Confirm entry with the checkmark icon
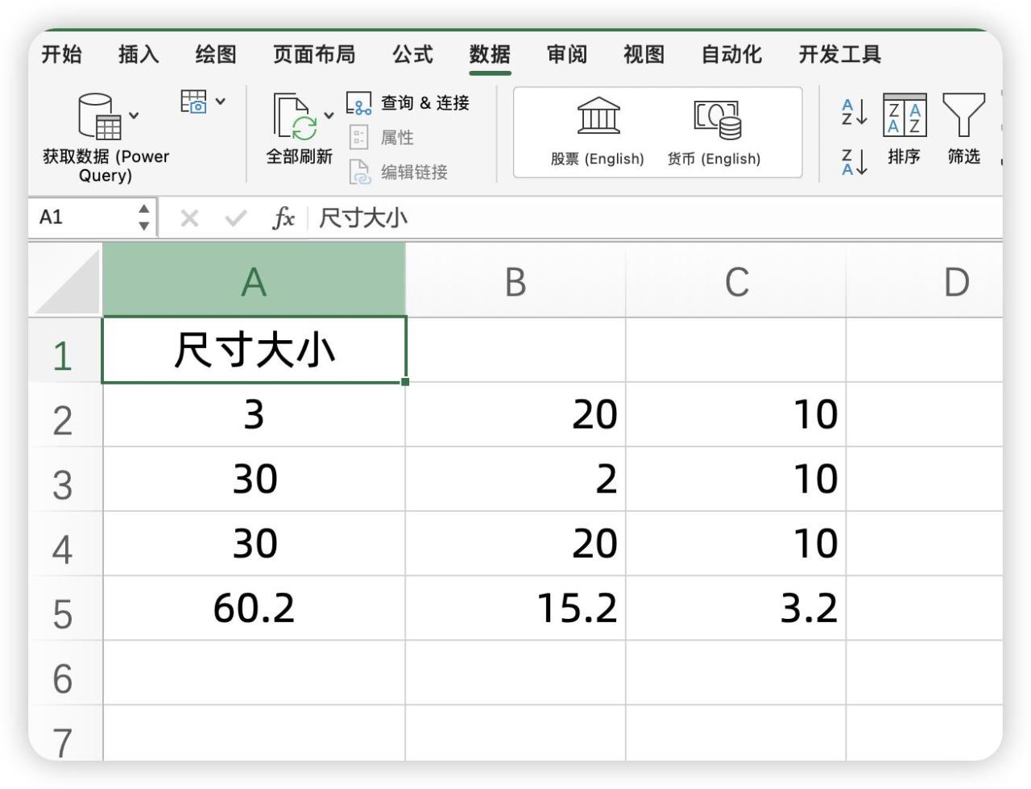 click(236, 218)
